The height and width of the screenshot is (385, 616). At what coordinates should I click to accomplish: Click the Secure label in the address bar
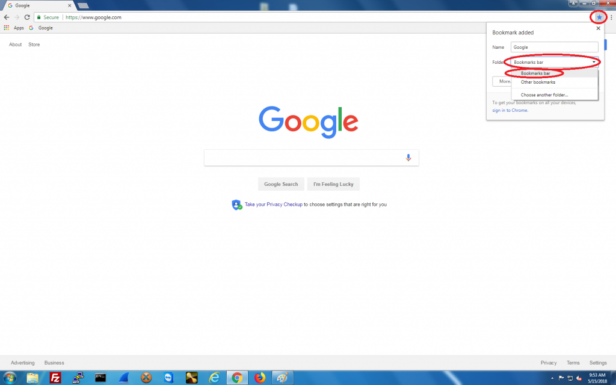coord(48,17)
